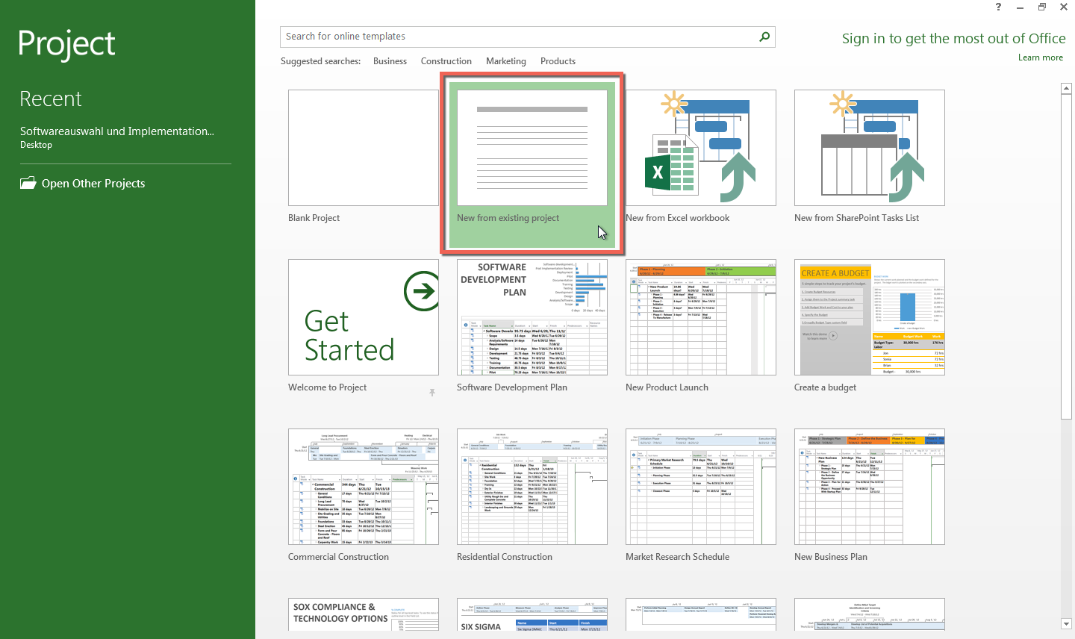This screenshot has width=1075, height=639.
Task: Select the Residential Construction template
Action: (532, 486)
